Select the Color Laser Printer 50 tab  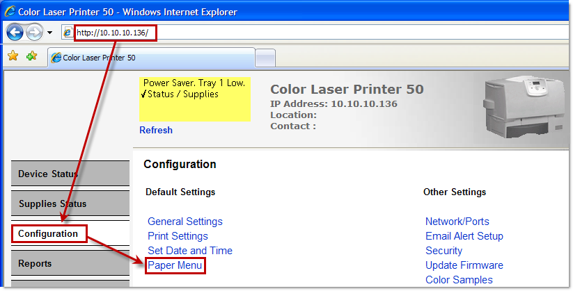click(x=151, y=58)
